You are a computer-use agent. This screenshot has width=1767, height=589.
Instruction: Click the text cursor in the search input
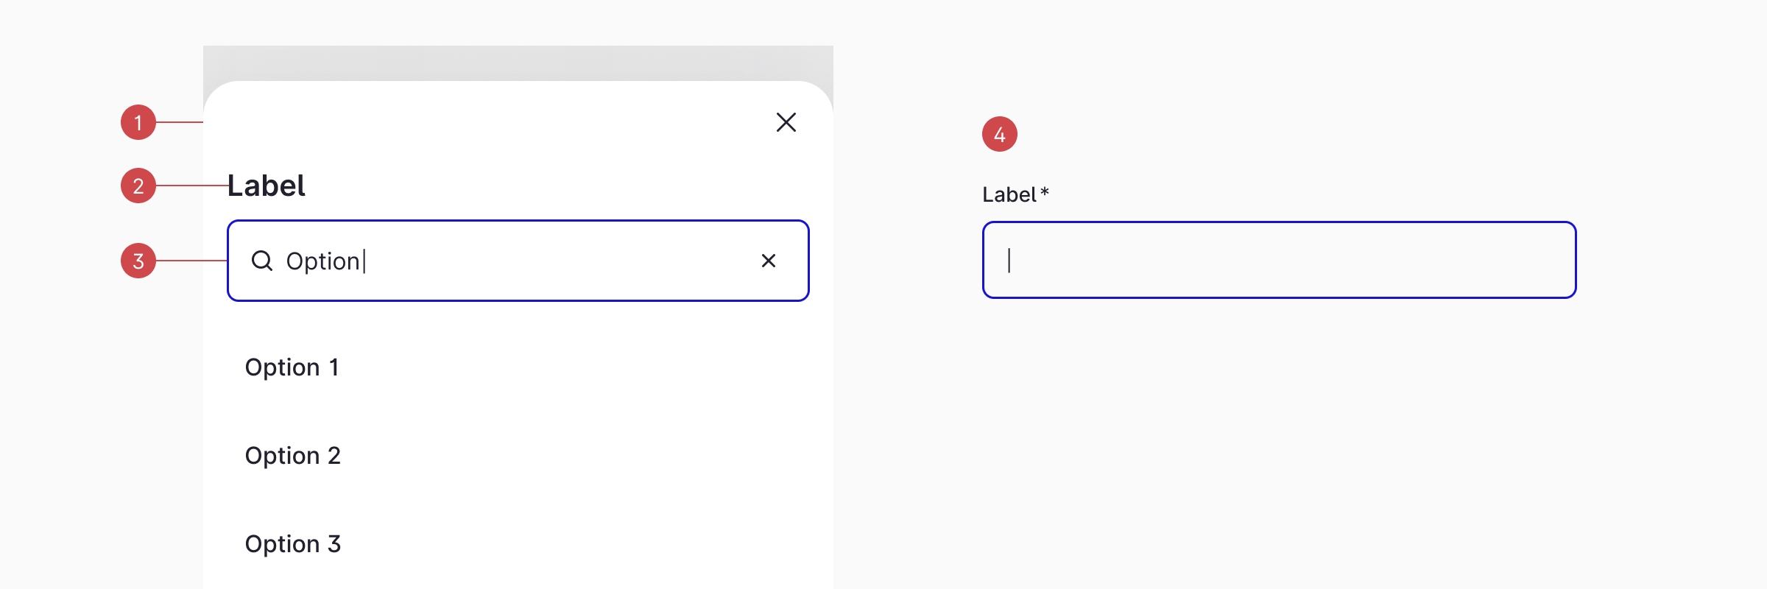coord(363,261)
